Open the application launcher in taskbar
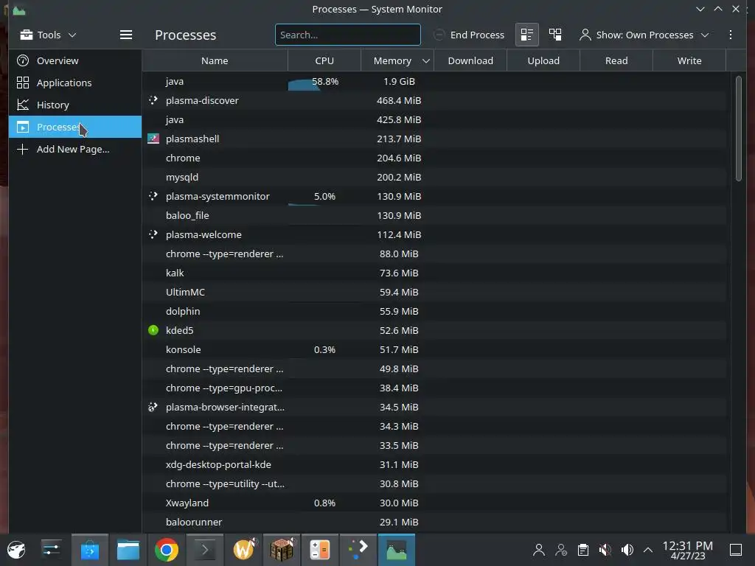 coord(16,550)
